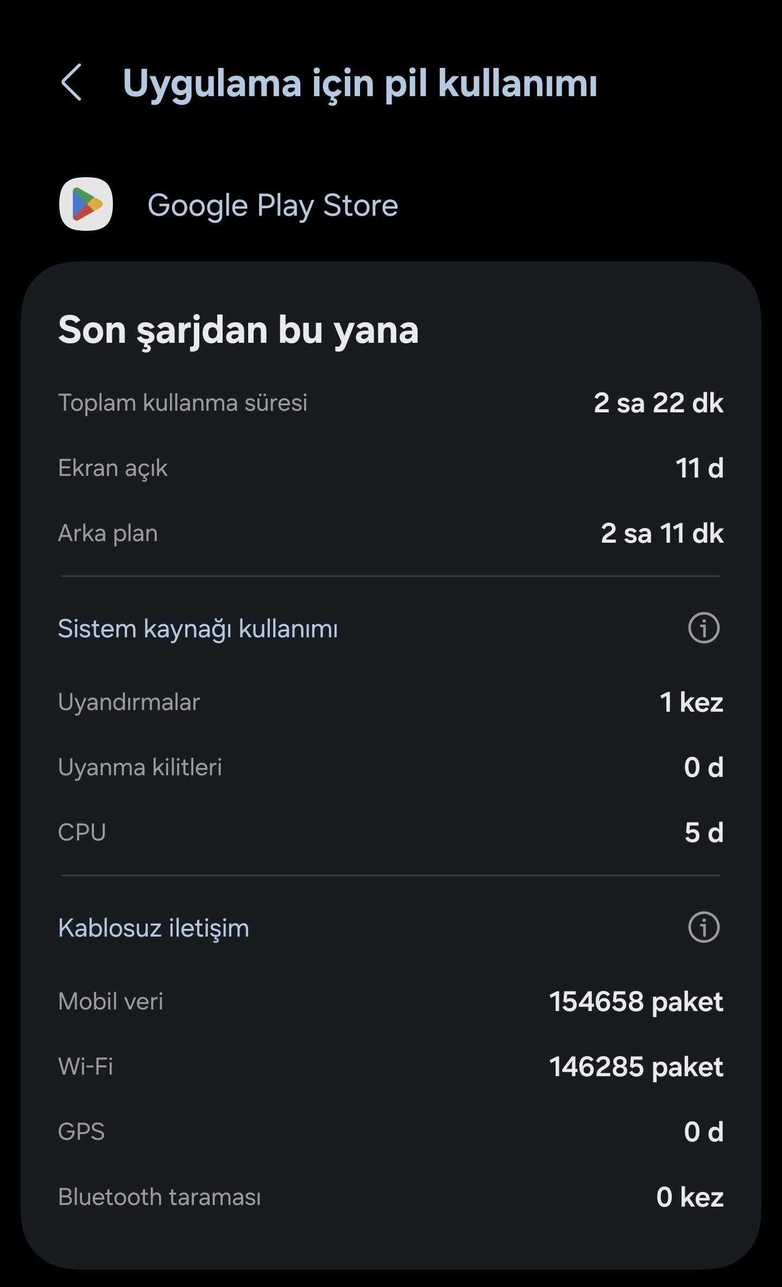Select the Ekran açık row label
Screen dimensions: 782x1287
[113, 468]
